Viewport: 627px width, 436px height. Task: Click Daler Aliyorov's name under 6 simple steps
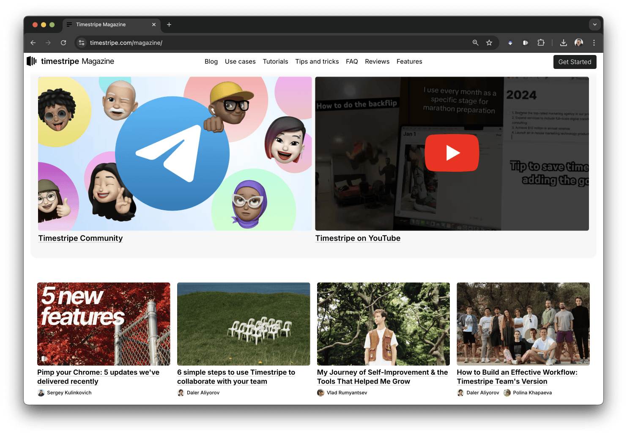(x=203, y=393)
